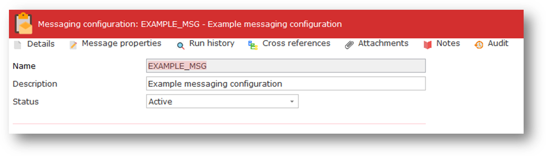546x156 pixels.
Task: Open the Message properties tab
Action: 122,43
